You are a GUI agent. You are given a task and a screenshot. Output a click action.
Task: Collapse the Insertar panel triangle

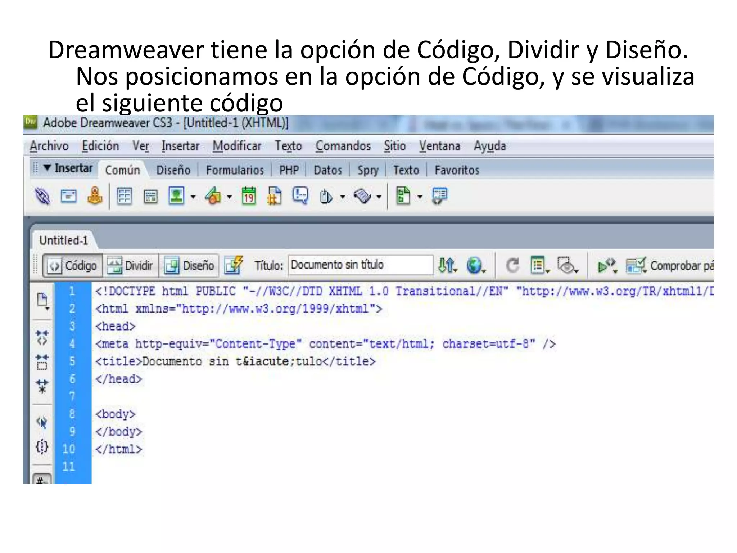click(x=47, y=168)
